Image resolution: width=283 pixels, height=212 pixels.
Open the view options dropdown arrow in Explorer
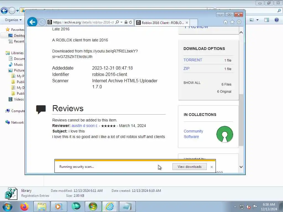click(257, 20)
